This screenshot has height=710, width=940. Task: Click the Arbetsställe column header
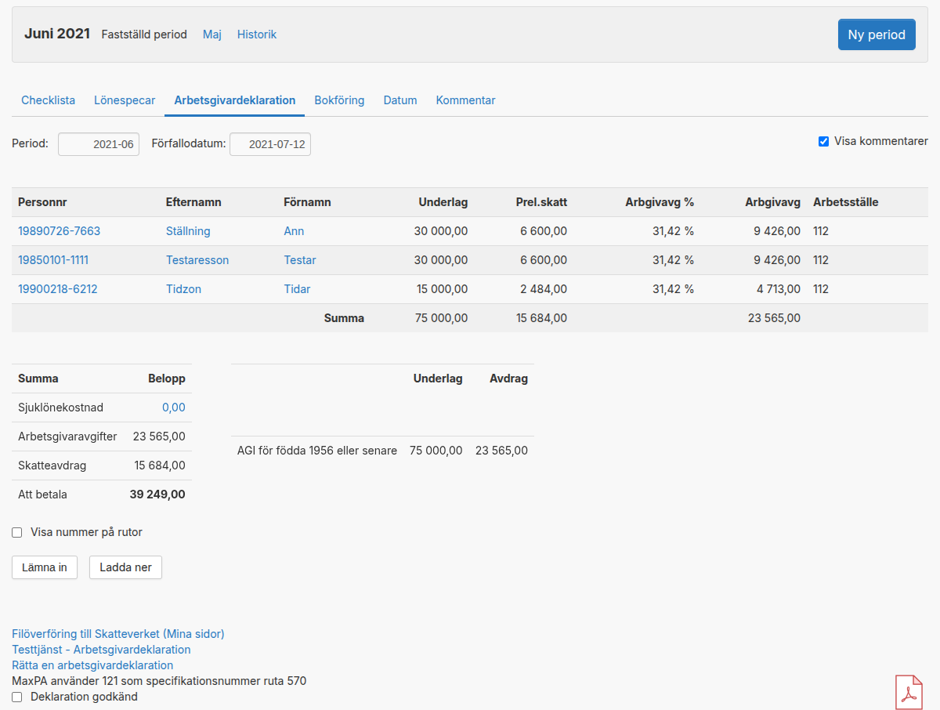click(x=846, y=202)
